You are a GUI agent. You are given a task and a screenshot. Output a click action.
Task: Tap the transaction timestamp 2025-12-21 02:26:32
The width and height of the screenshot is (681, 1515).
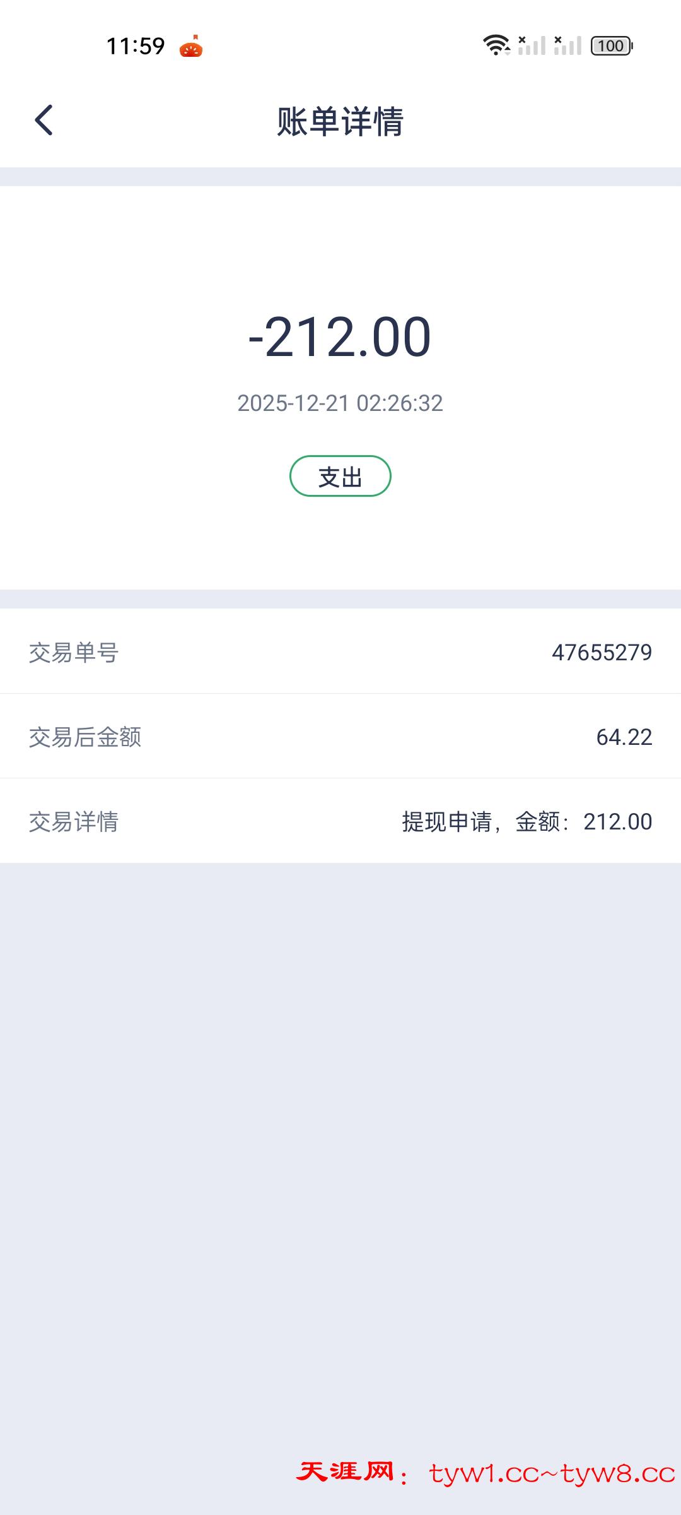(340, 403)
